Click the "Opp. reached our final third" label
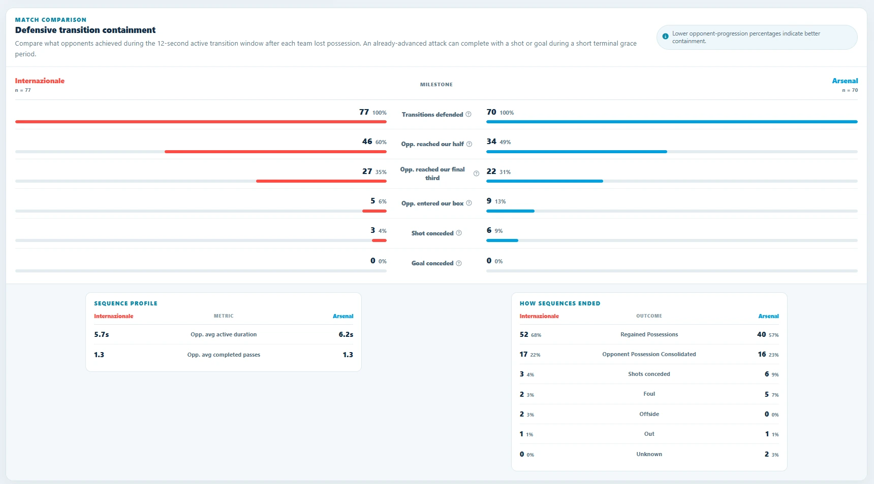874x484 pixels. 432,174
